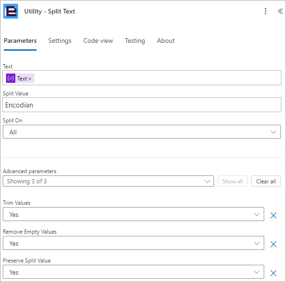The image size is (286, 282).
Task: Open the Preserve Split Value dropdown
Action: pyautogui.click(x=133, y=272)
